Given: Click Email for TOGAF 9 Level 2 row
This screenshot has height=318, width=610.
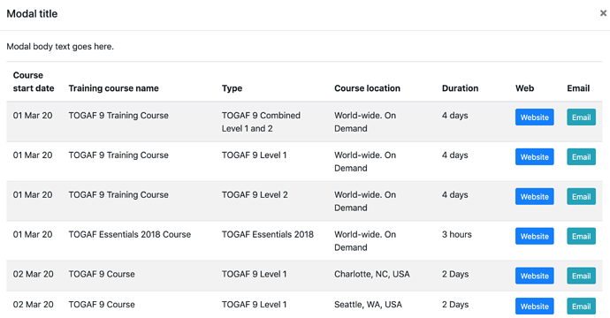Looking at the screenshot, I should click(581, 196).
